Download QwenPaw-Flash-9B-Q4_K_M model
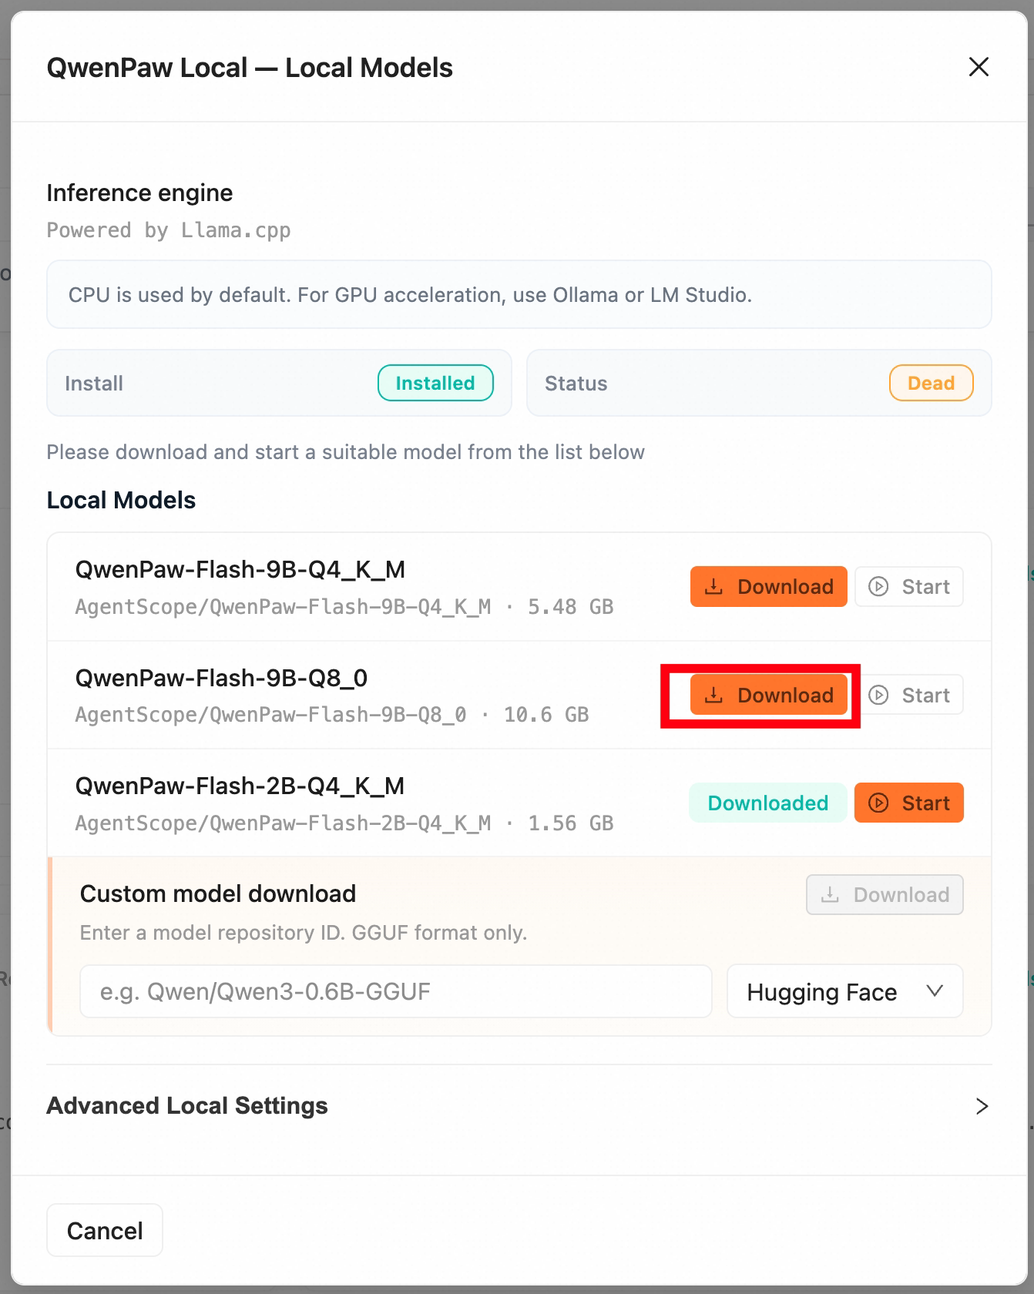This screenshot has width=1034, height=1294. click(x=768, y=587)
